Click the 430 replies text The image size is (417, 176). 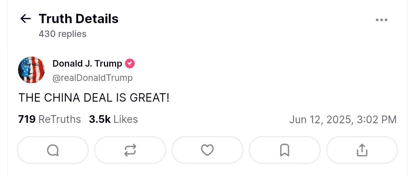coord(62,34)
